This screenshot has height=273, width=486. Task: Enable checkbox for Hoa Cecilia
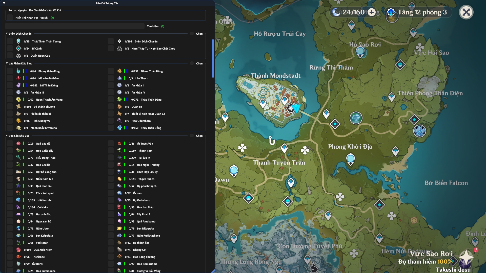click(x=10, y=165)
